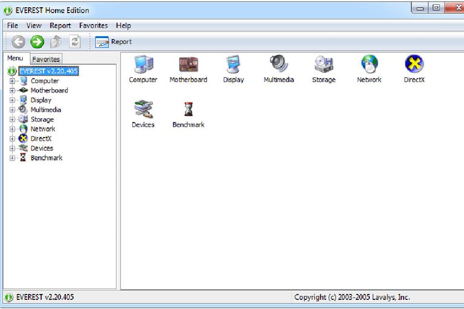Click the EVEREST root node green icon in the tree

[x=12, y=71]
